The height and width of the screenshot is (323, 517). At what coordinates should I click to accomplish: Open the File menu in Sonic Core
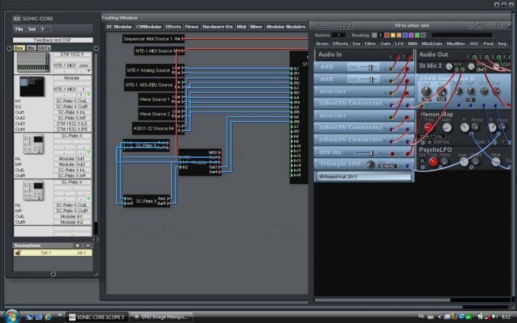19,29
